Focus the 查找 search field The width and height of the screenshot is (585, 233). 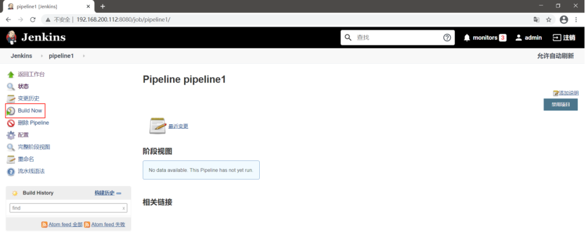pos(398,37)
